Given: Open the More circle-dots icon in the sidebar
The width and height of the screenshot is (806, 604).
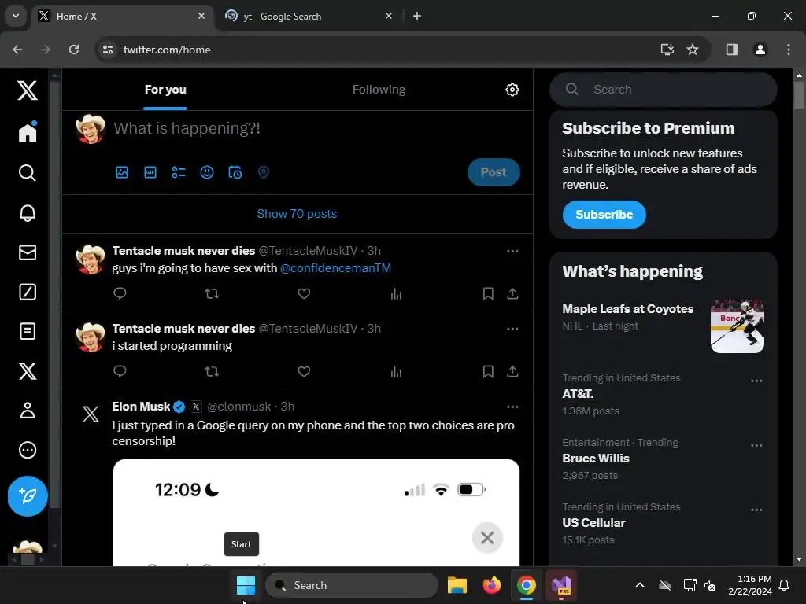Looking at the screenshot, I should point(28,450).
